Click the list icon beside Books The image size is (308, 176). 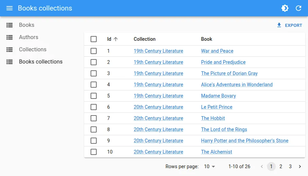tap(9, 25)
